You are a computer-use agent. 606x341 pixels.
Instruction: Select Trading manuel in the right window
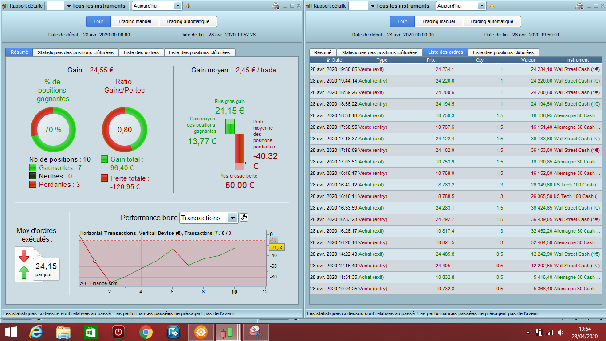439,21
